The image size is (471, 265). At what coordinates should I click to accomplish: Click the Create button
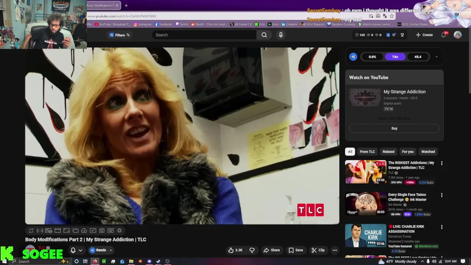click(424, 35)
